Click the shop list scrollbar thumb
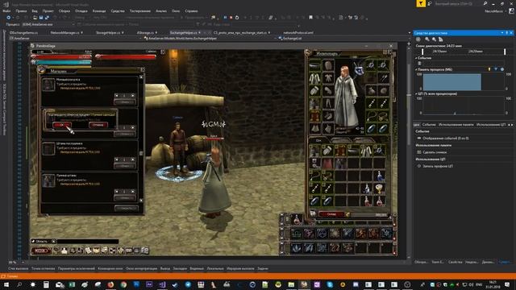The image size is (516, 290). (x=141, y=153)
